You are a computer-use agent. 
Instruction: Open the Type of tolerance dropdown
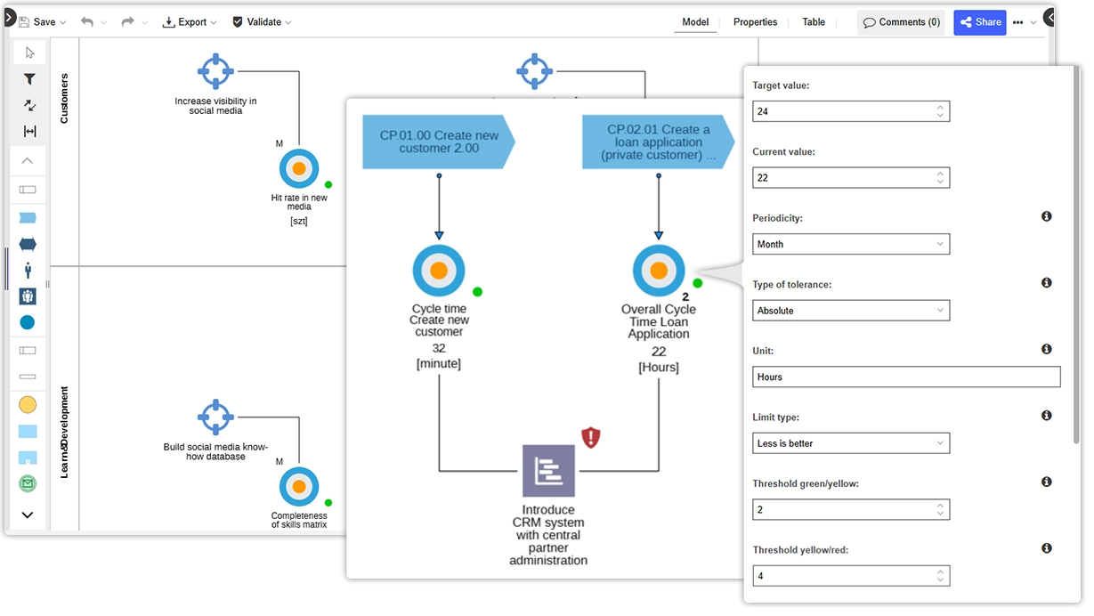click(851, 311)
